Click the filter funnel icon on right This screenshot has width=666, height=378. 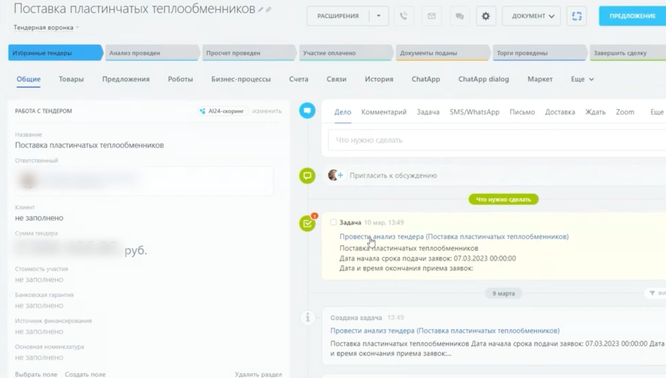point(652,293)
